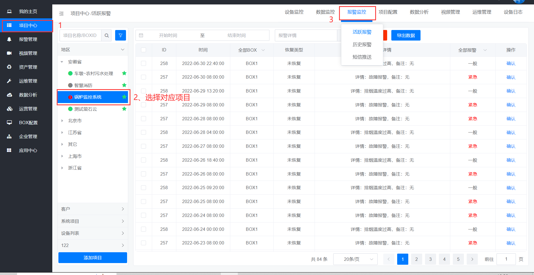Check the select-all checkbox in table header
This screenshot has width=534, height=275.
(144, 50)
